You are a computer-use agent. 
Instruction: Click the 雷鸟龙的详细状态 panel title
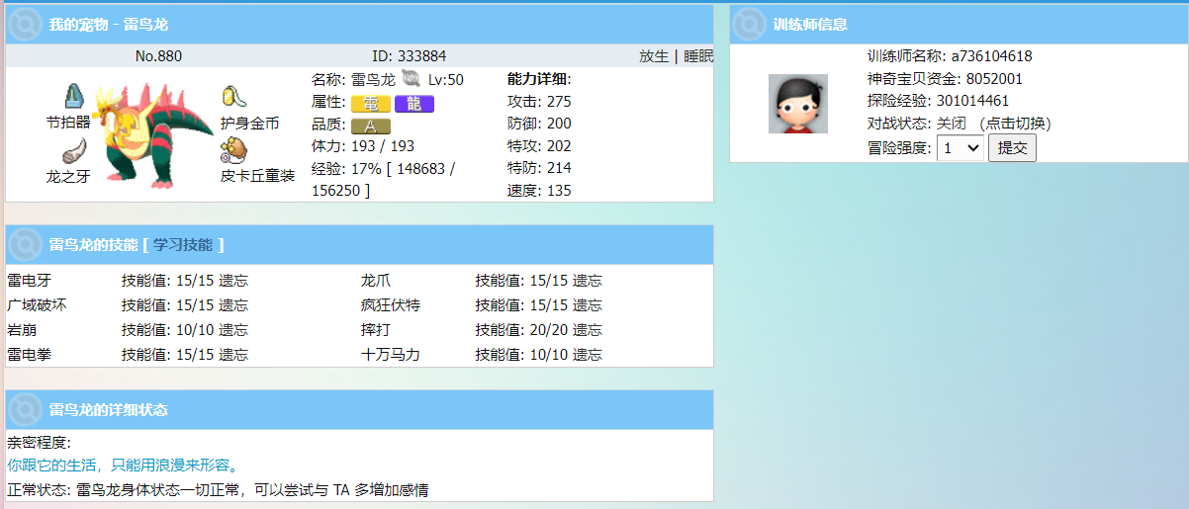point(109,409)
